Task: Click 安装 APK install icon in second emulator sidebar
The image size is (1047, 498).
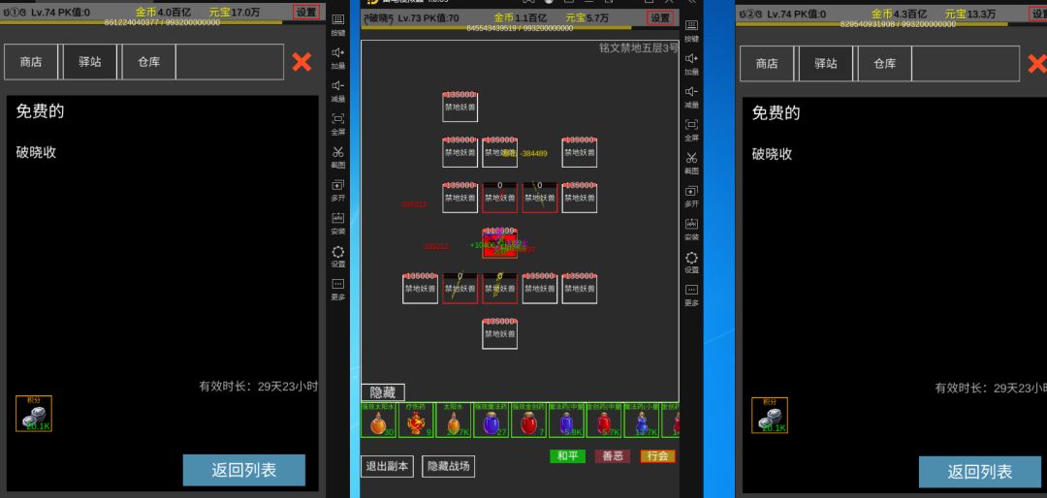Action: point(692,224)
